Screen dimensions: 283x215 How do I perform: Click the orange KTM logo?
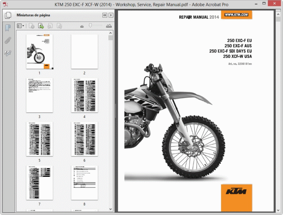(236, 198)
